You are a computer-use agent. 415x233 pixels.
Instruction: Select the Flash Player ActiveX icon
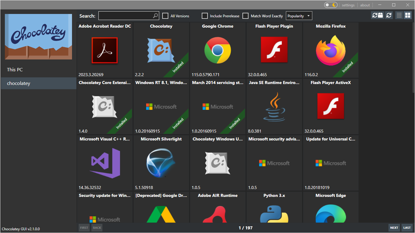(331, 107)
